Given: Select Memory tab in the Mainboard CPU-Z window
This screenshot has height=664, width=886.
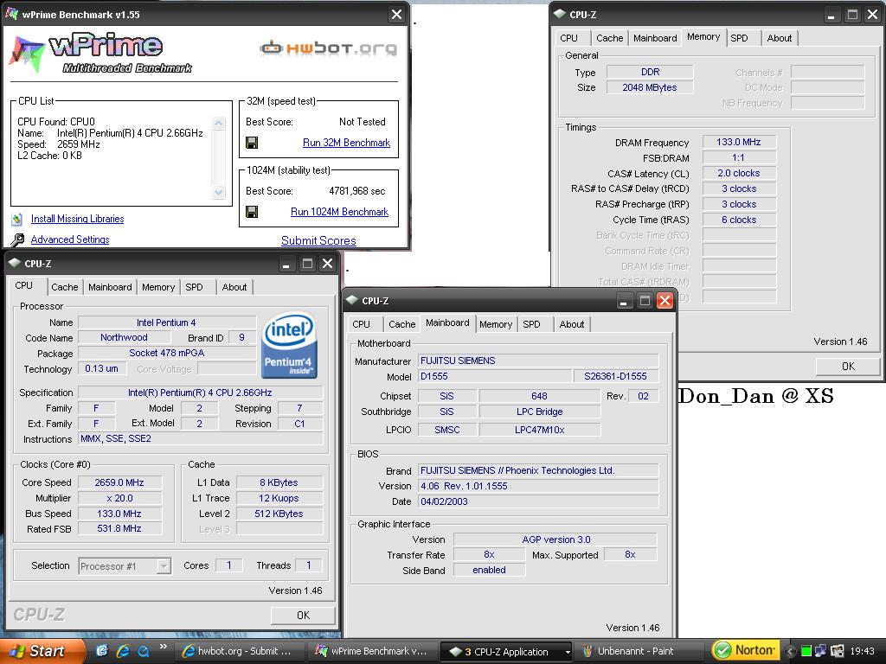Looking at the screenshot, I should pyautogui.click(x=496, y=324).
